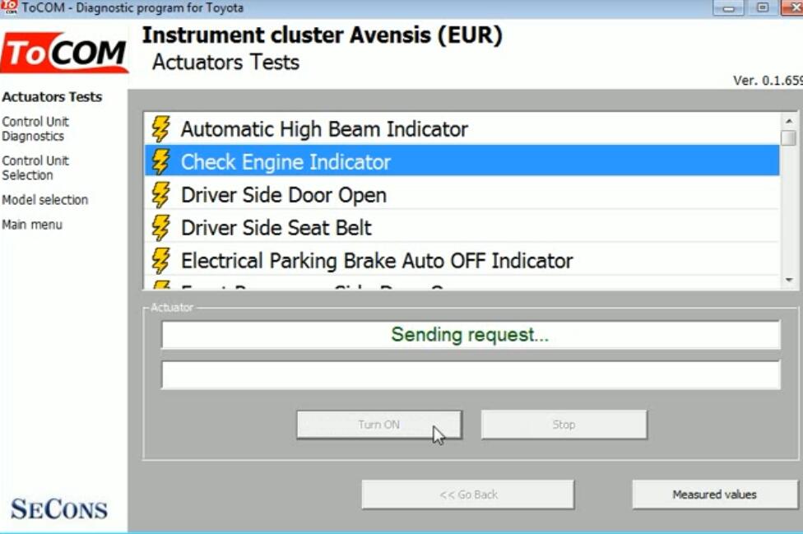Click lightning icon beside Electrical Parking Brake Auto OFF
The height and width of the screenshot is (534, 803).
(x=160, y=261)
